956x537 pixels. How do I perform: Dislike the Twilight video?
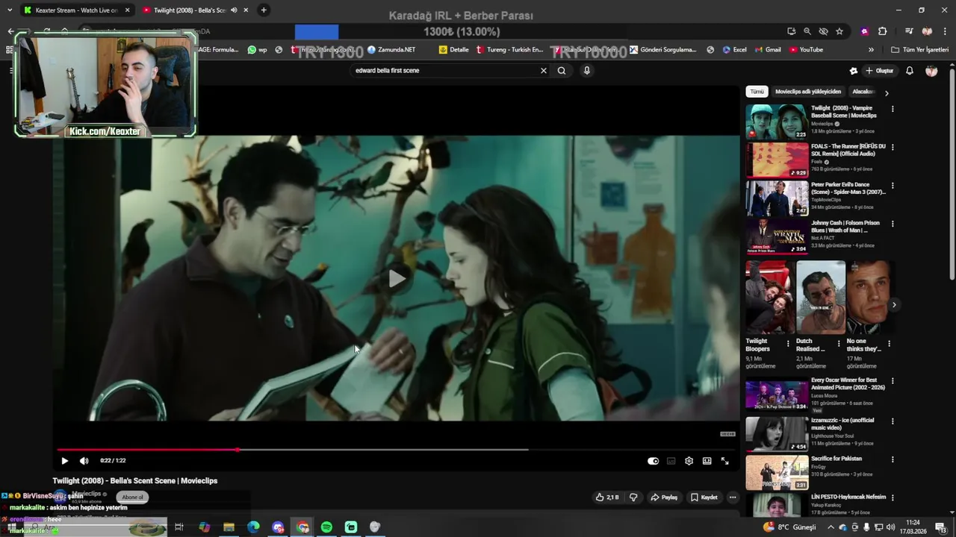633,497
